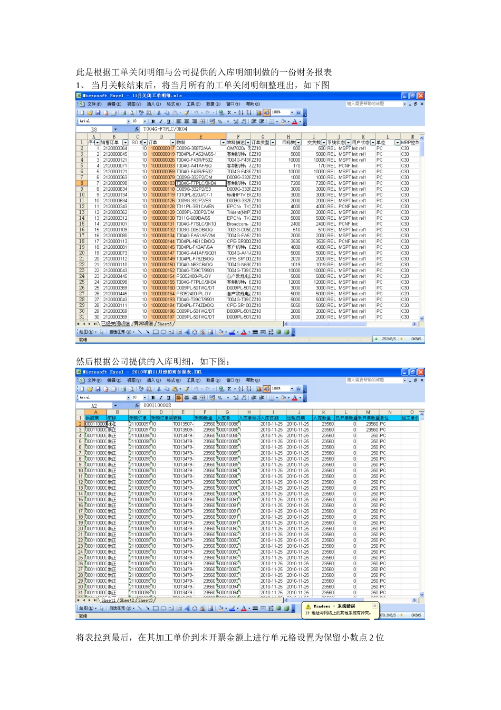This screenshot has width=501, height=710.
Task: Click Print Preview icon in 财务报表 window
Action: tap(132, 388)
